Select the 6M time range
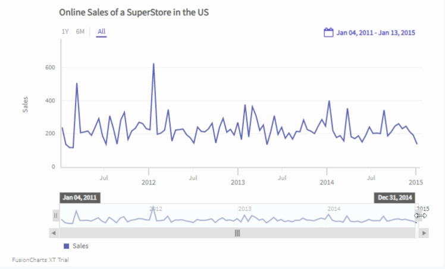This screenshot has height=269, width=445. 80,32
